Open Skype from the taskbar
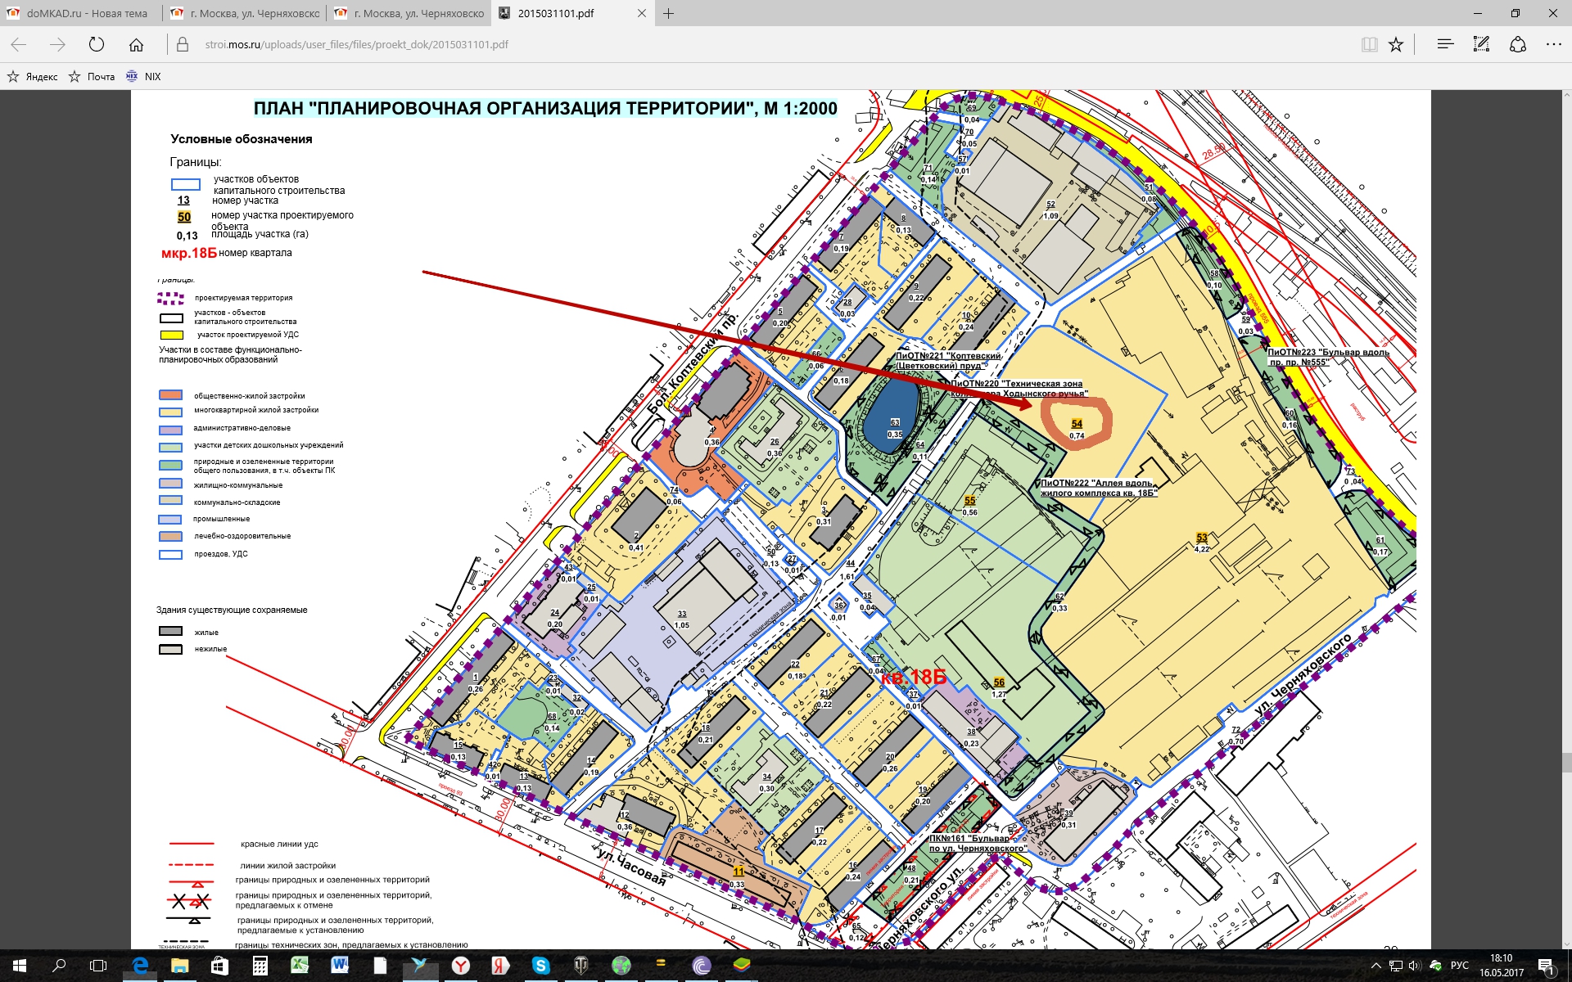The height and width of the screenshot is (982, 1572). tap(540, 966)
